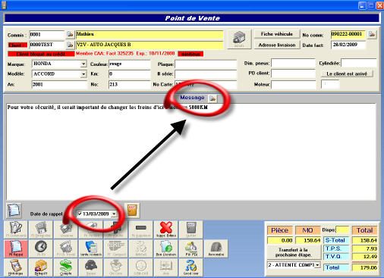
Task: Click the tire icon button
Action: coord(216,248)
